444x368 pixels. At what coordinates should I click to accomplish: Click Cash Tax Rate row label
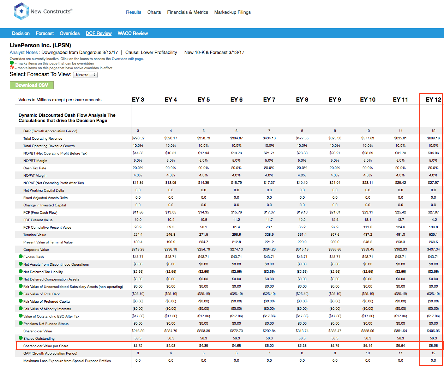(35, 168)
